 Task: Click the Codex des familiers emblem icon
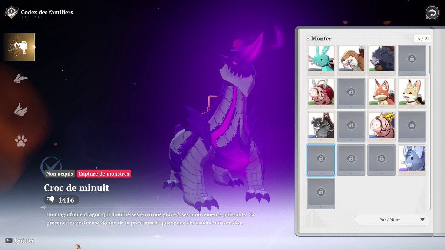click(x=11, y=12)
